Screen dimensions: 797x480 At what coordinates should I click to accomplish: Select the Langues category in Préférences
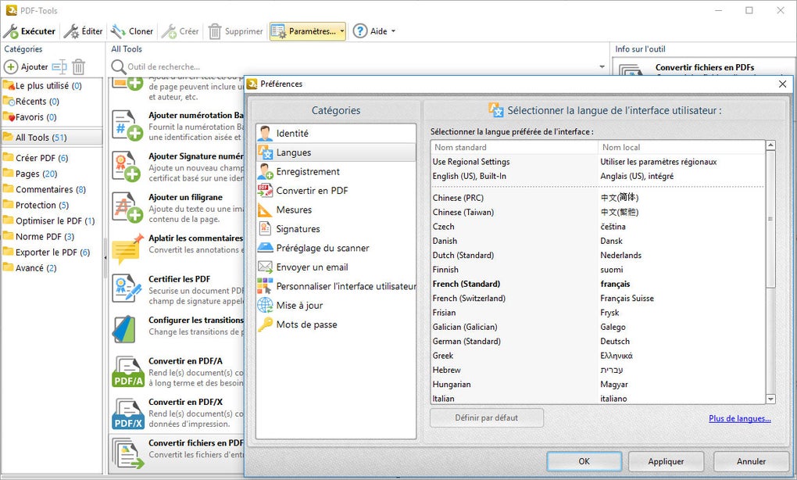click(x=336, y=152)
